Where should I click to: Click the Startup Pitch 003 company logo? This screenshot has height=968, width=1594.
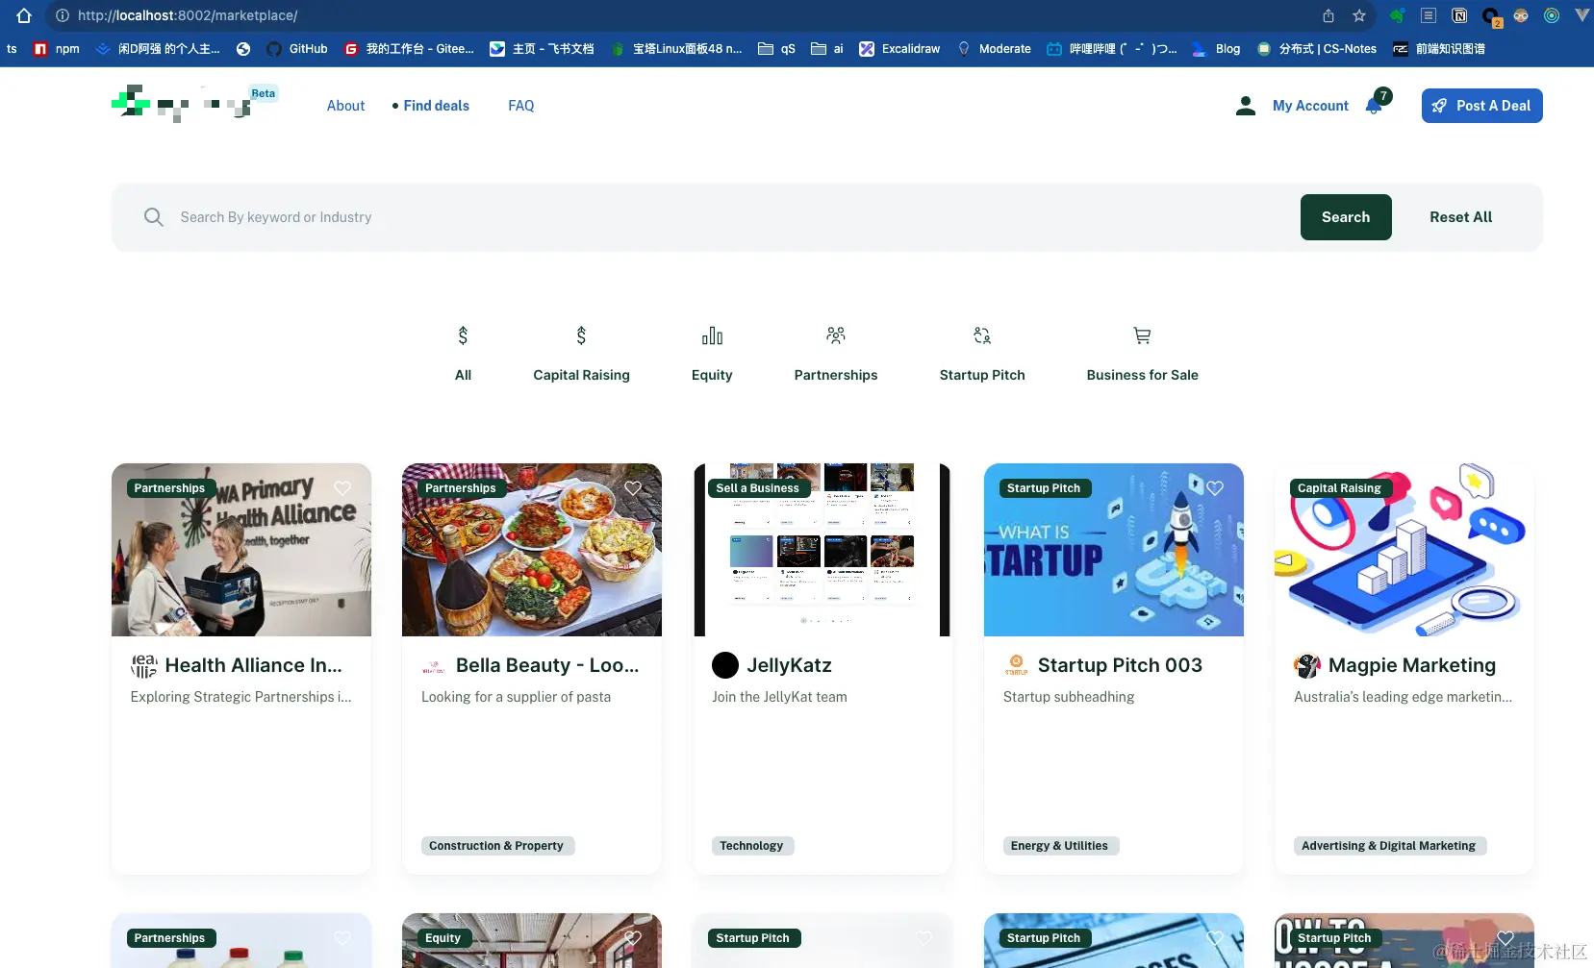click(1016, 665)
